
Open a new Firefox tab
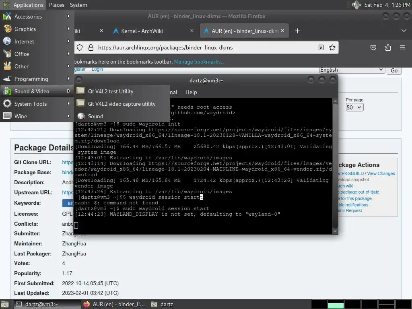(297, 31)
